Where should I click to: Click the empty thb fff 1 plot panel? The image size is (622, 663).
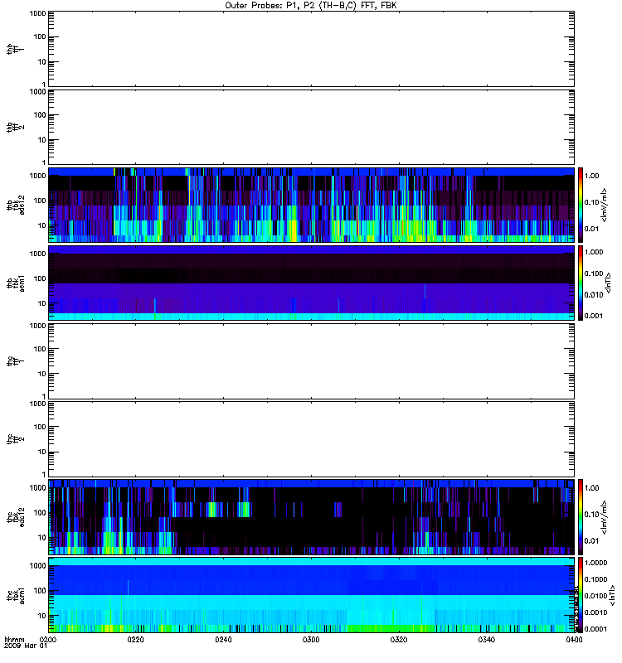click(311, 49)
